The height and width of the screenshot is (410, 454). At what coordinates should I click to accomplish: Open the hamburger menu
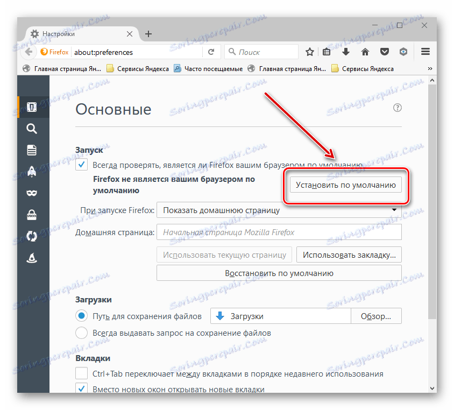[x=425, y=52]
